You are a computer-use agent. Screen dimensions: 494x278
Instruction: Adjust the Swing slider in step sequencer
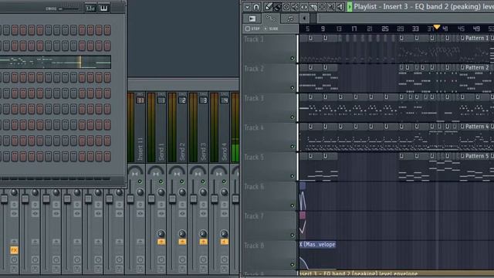[x=69, y=8]
